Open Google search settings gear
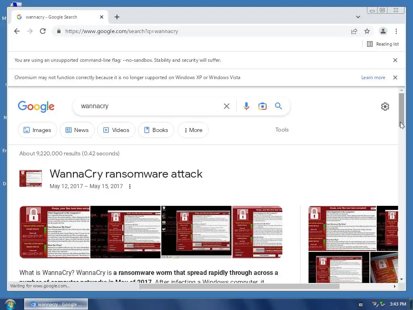This screenshot has height=310, width=413. (385, 107)
